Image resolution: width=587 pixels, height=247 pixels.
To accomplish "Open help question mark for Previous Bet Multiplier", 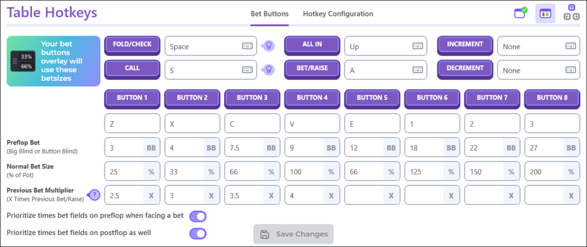I will [x=95, y=195].
